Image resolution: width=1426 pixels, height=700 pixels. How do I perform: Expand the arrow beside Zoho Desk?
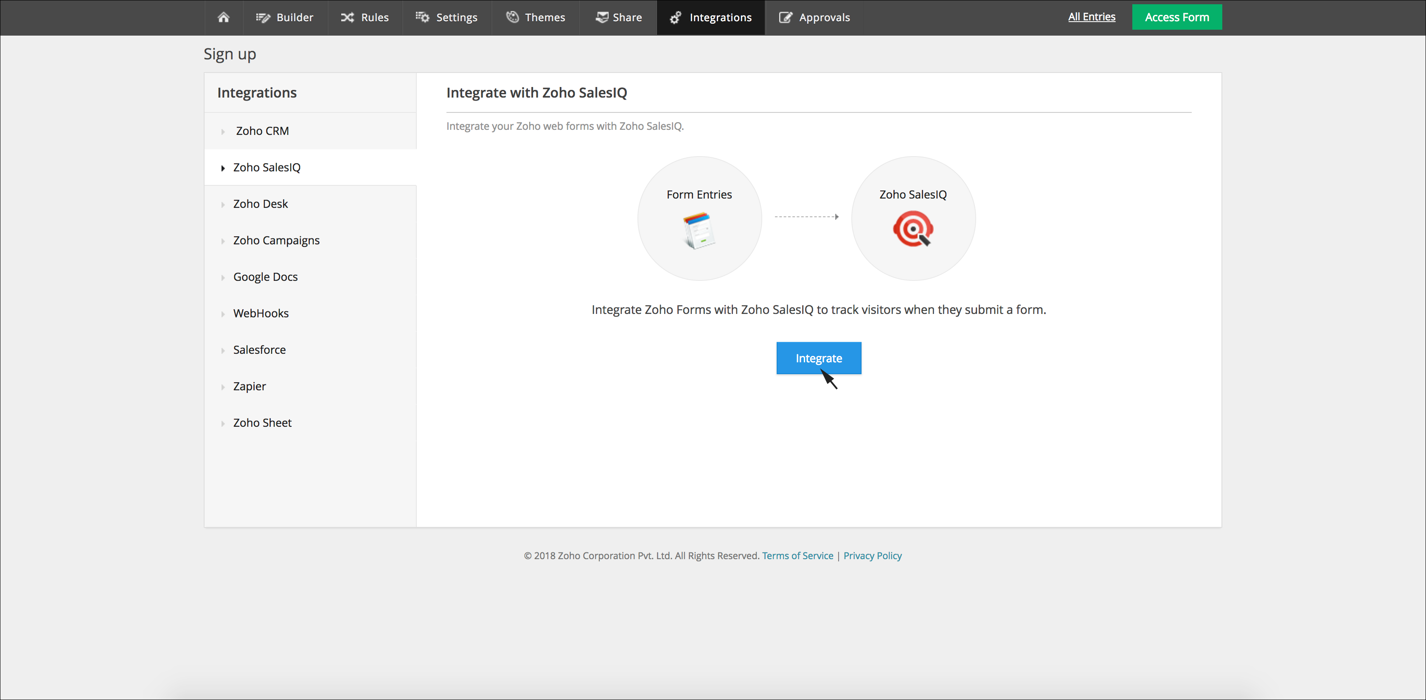pos(222,205)
